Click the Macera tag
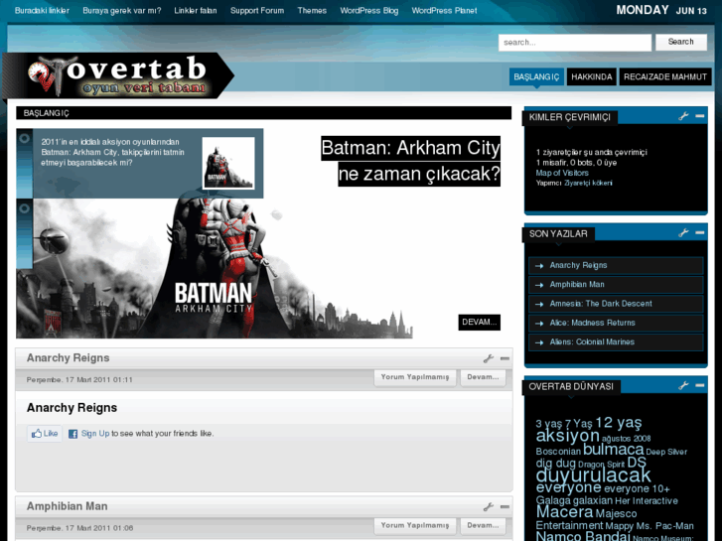This screenshot has height=541, width=722. [x=564, y=512]
